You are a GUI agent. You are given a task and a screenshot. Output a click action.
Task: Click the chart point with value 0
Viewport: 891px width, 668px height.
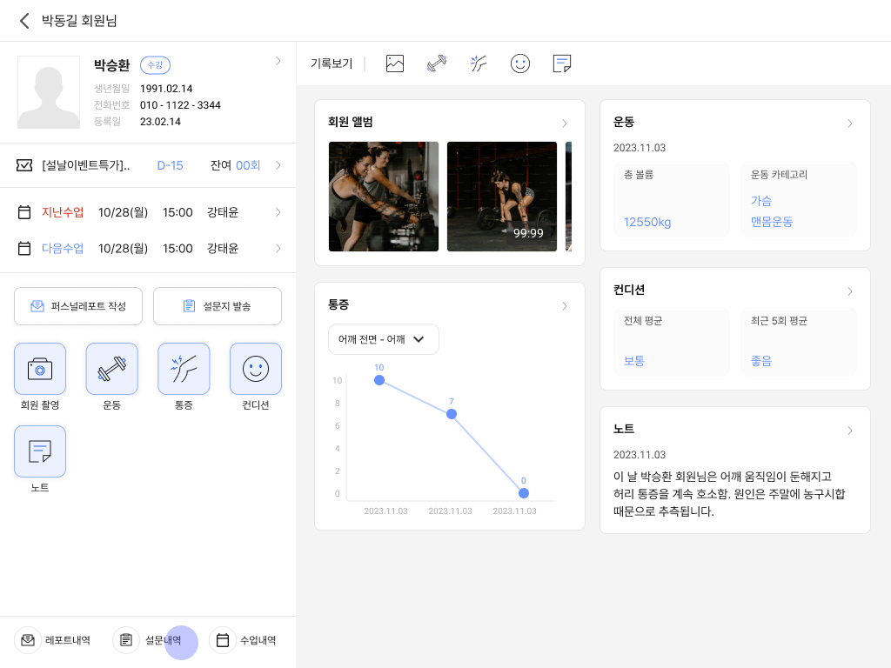[x=524, y=493]
